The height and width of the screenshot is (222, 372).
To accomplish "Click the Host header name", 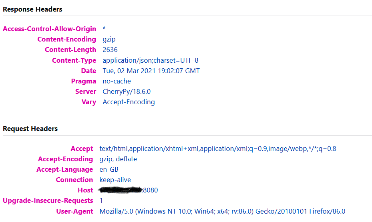I will 85,190.
